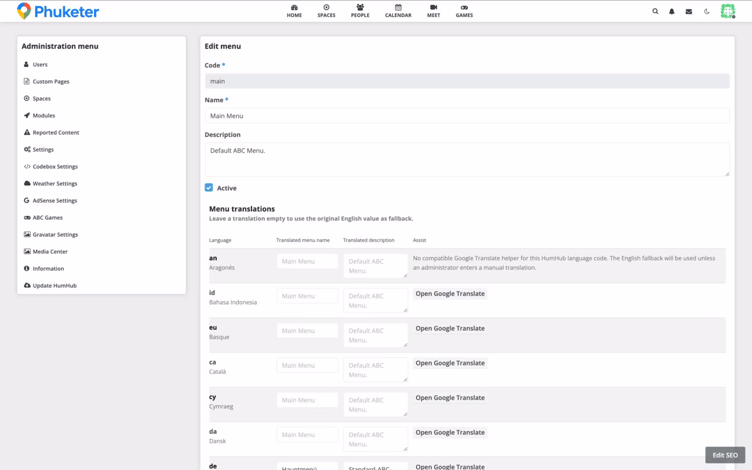Click the ABC Games gamepad icon
The image size is (752, 470).
tap(27, 218)
